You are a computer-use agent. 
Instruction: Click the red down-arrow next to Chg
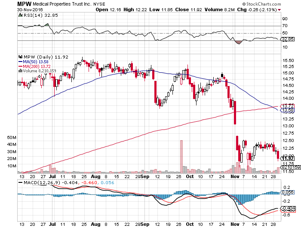279,10
